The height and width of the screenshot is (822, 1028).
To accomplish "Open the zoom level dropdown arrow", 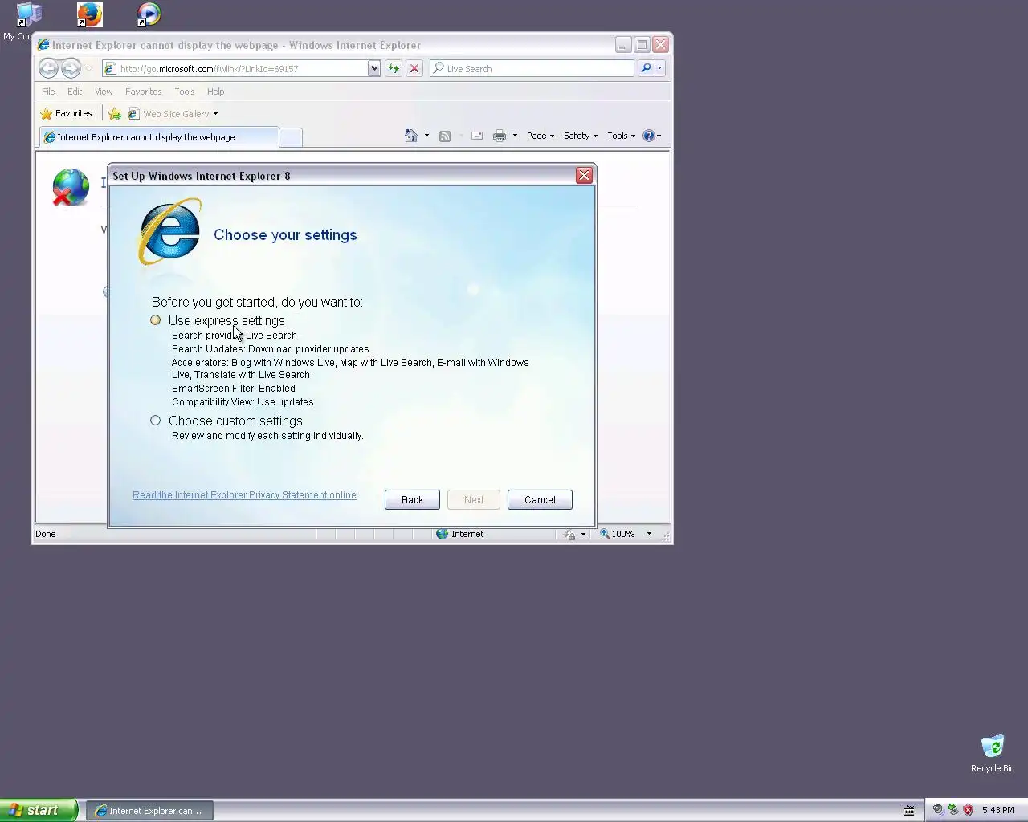I will coord(649,534).
